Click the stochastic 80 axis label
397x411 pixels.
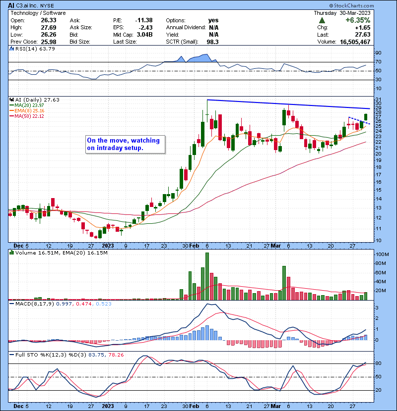[x=378, y=363]
